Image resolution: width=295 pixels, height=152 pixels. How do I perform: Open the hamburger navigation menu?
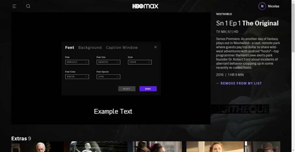pyautogui.click(x=14, y=6)
